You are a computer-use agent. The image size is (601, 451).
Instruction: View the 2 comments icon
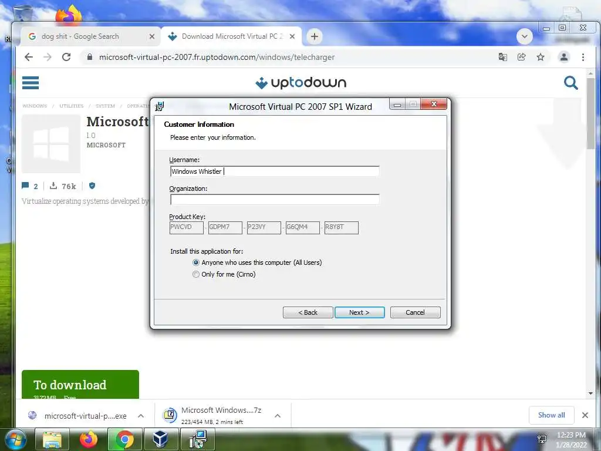click(25, 186)
